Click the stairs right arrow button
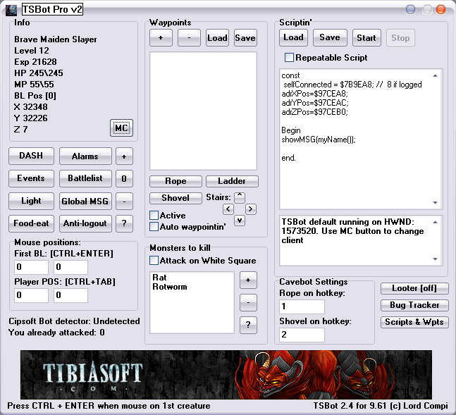The width and height of the screenshot is (456, 415). tap(251, 209)
